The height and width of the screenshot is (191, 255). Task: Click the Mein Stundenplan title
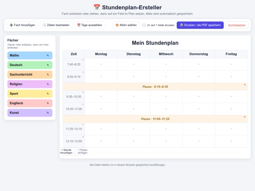coord(155,43)
